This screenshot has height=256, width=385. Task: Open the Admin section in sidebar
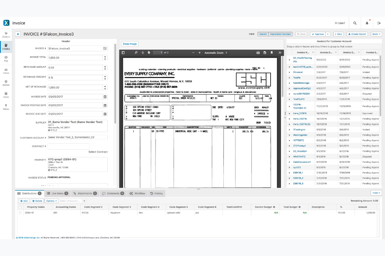pyautogui.click(x=6, y=83)
